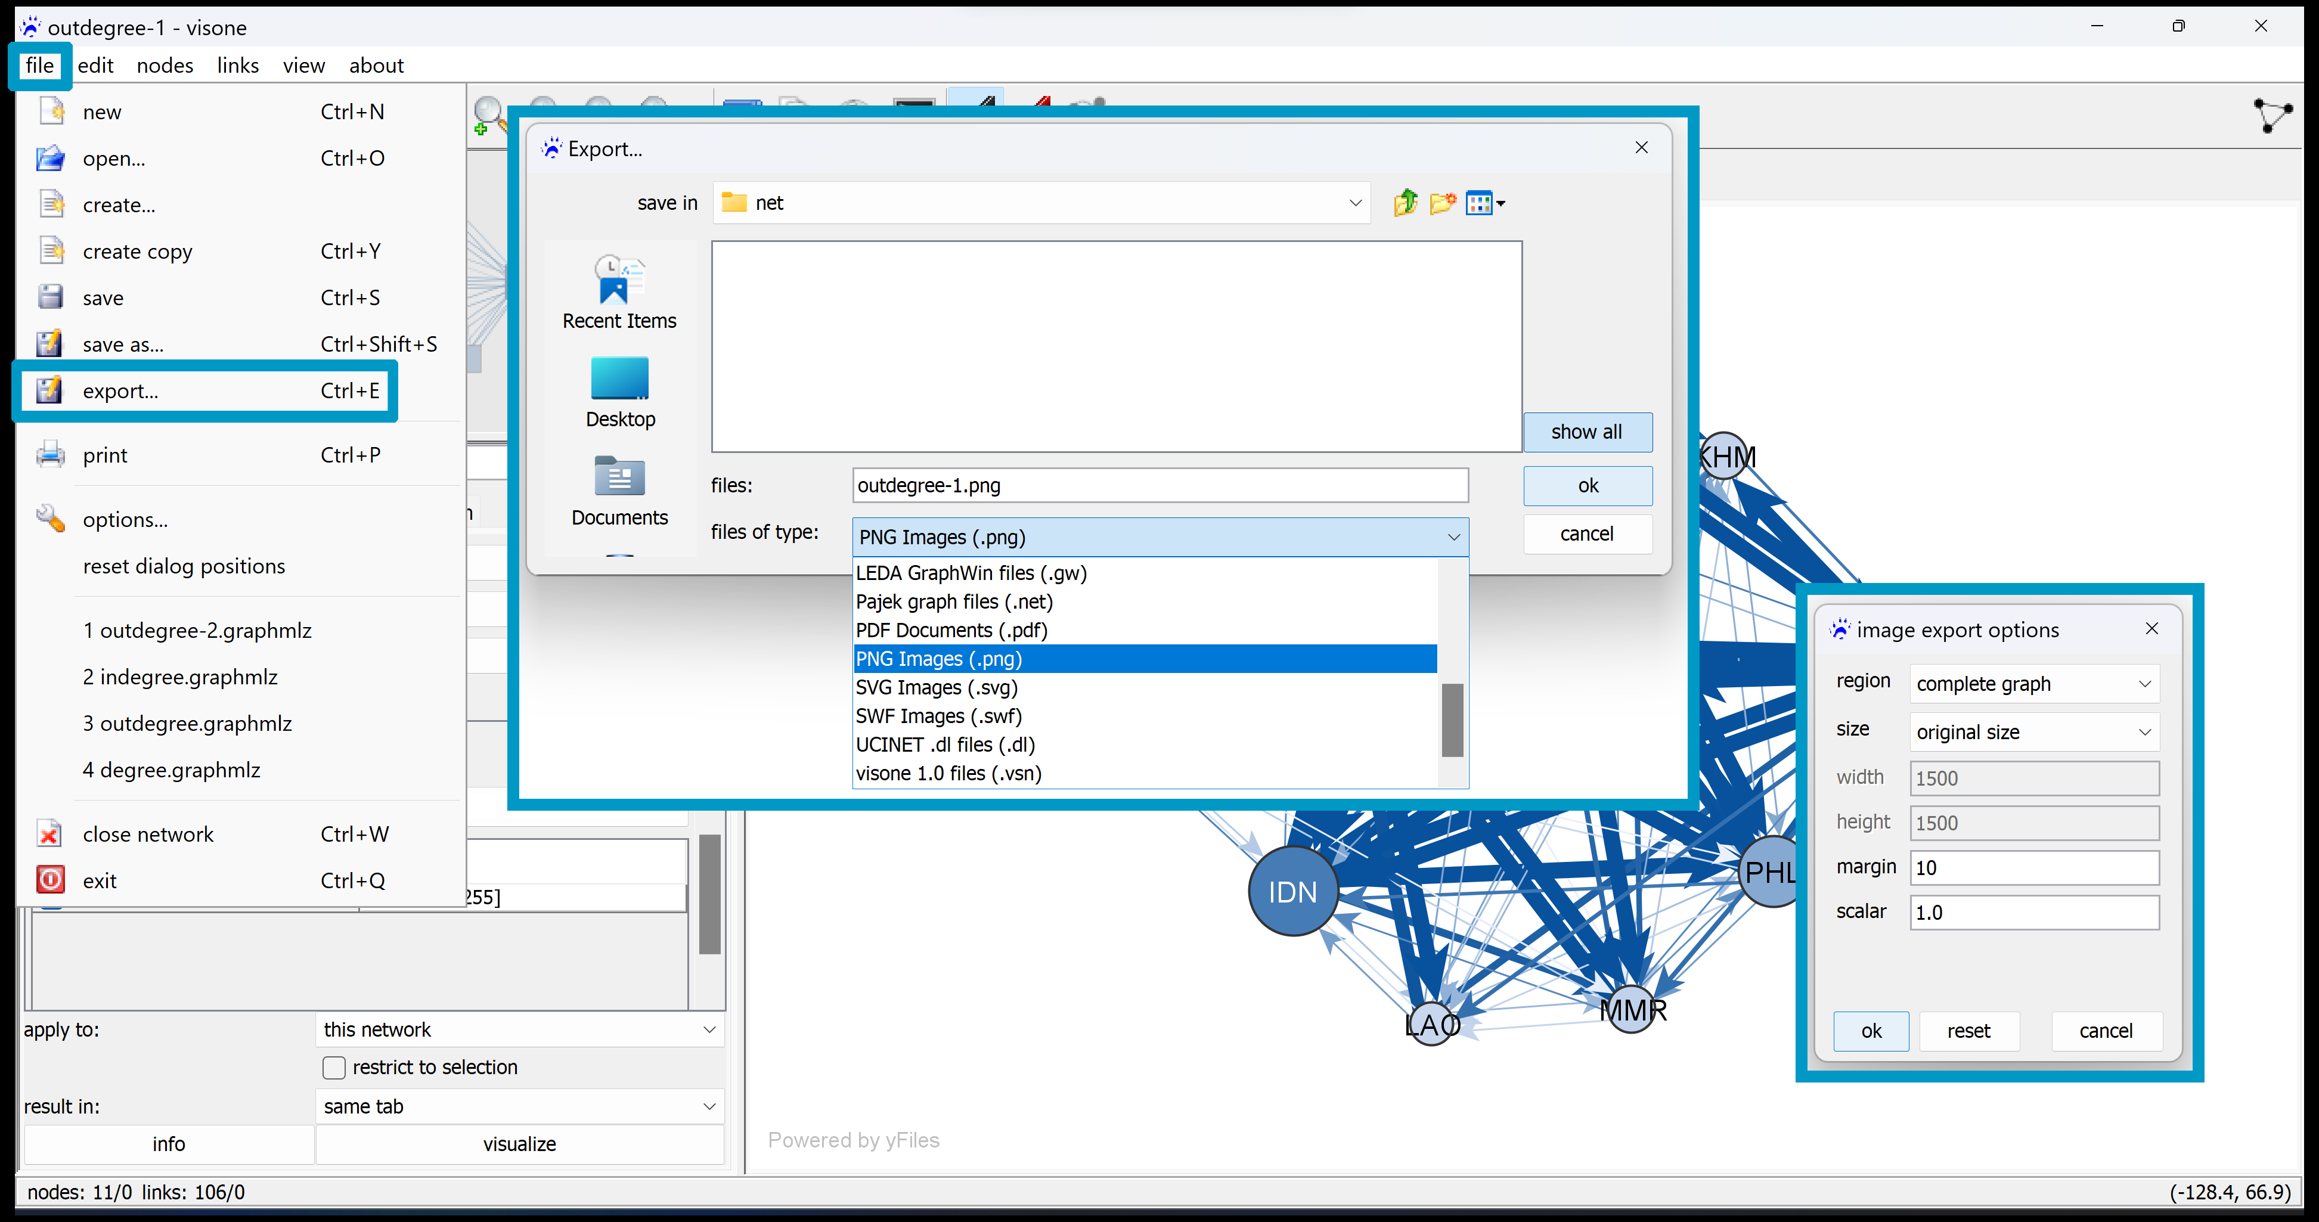Enable the restrict to selection checkbox

tap(334, 1067)
